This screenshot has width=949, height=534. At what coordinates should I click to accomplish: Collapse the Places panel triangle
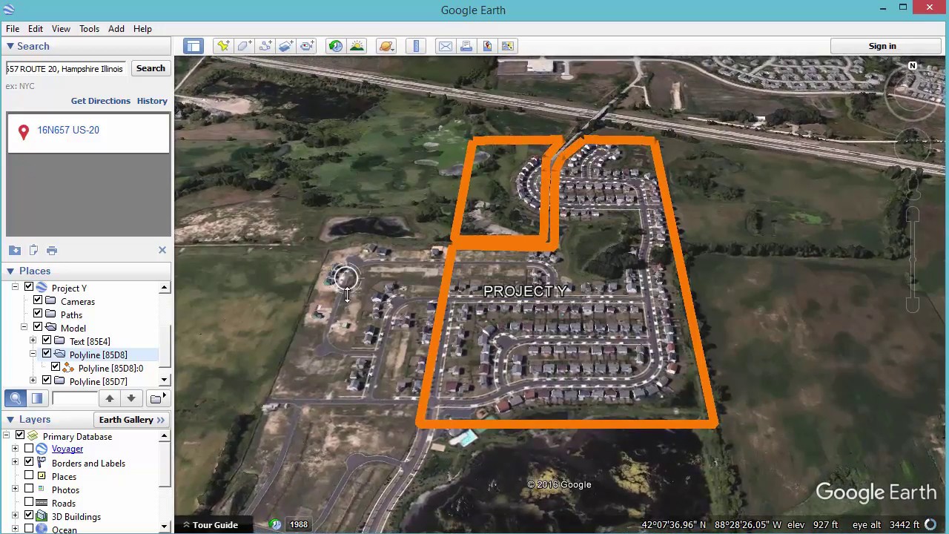10,271
